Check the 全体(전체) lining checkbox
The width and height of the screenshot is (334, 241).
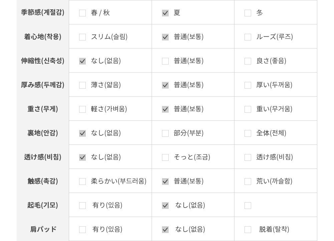248,133
